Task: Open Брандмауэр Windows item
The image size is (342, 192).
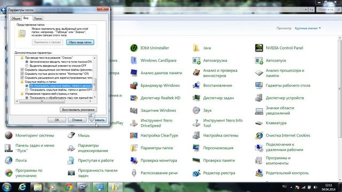Action: [x=155, y=85]
